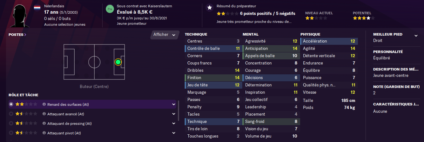Select the Accélération attribute row
This screenshot has width=424, height=142.
[329, 41]
